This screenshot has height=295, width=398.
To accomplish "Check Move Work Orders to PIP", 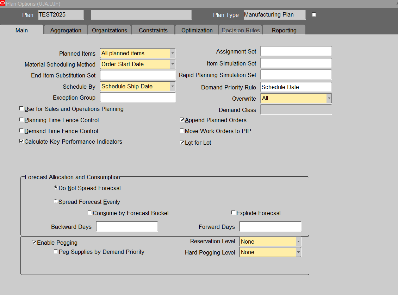I will point(182,131).
